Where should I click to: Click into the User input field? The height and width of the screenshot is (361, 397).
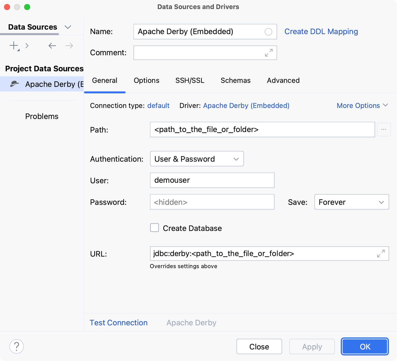point(212,180)
